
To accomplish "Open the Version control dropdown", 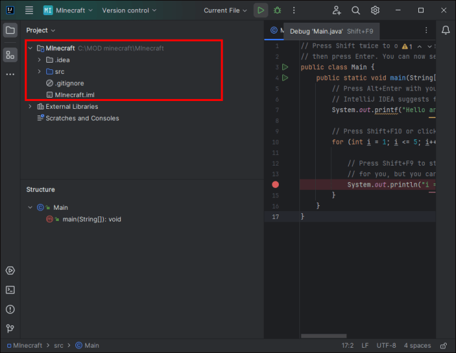I will click(129, 11).
